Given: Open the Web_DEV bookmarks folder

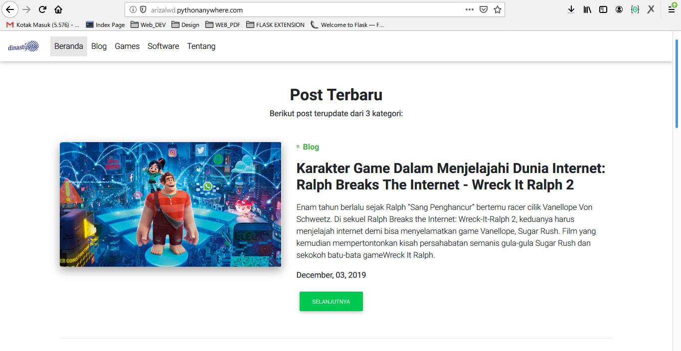Looking at the screenshot, I should (x=148, y=24).
